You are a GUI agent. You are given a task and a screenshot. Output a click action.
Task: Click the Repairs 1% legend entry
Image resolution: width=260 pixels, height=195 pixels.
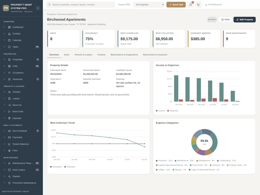(x=179, y=170)
